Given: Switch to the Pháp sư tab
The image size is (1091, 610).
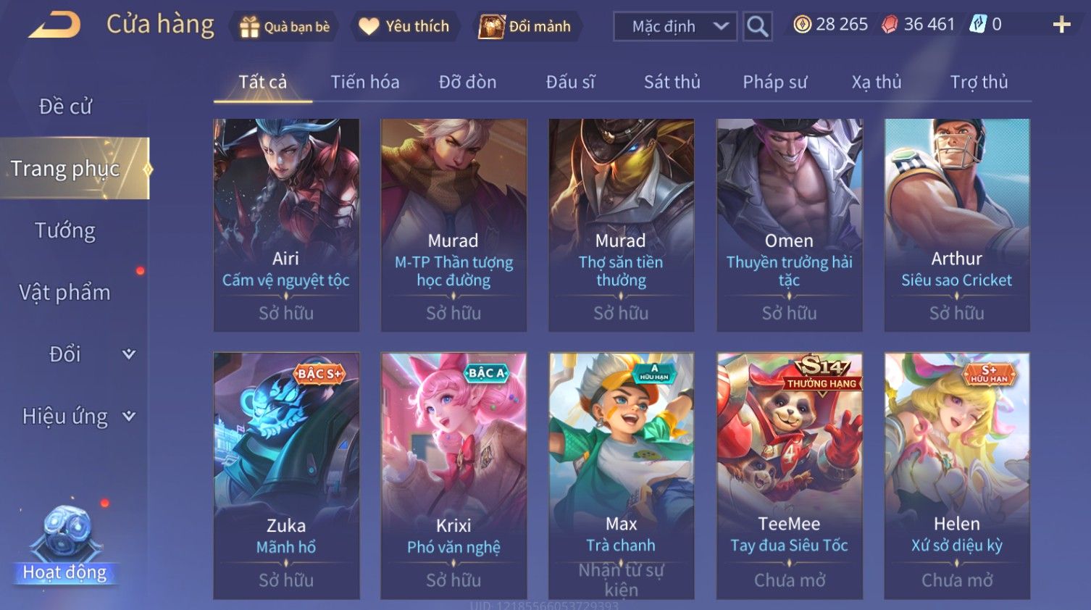Looking at the screenshot, I should point(774,82).
